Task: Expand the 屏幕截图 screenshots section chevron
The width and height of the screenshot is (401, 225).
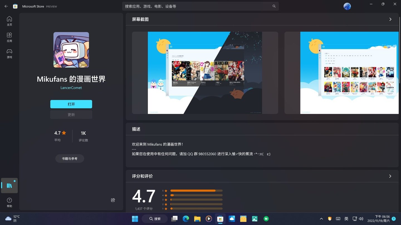Action: (390, 19)
